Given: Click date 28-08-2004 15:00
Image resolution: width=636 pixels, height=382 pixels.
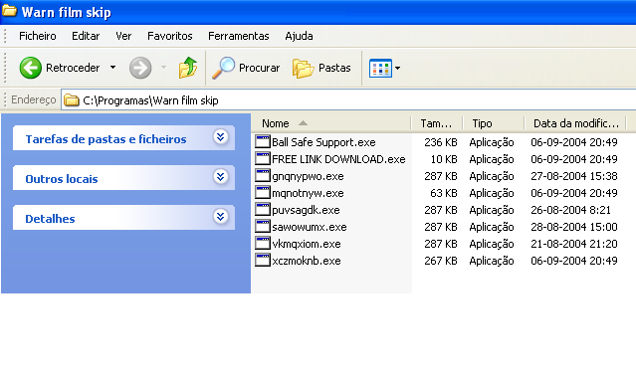Looking at the screenshot, I should click(x=574, y=227).
